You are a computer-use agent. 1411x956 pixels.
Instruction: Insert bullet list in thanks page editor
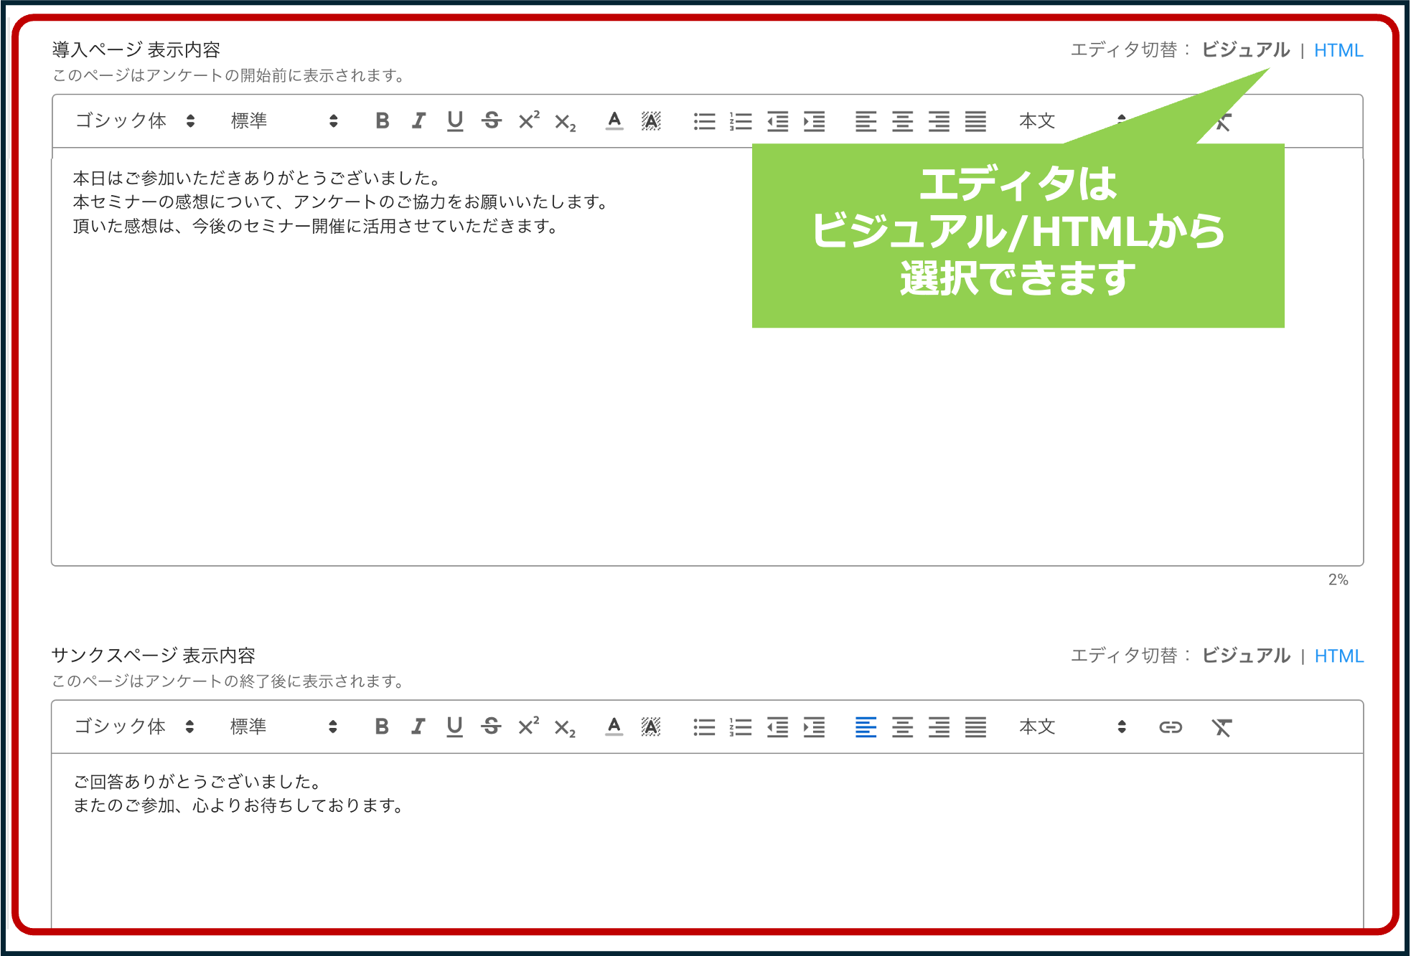[x=704, y=727]
